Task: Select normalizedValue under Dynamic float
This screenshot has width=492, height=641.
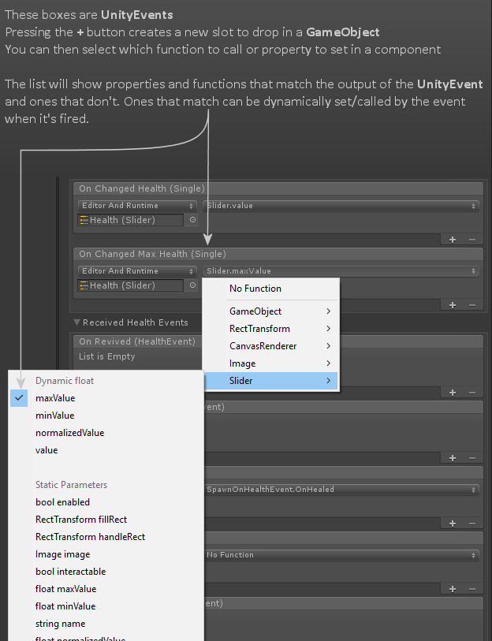Action: click(x=71, y=433)
